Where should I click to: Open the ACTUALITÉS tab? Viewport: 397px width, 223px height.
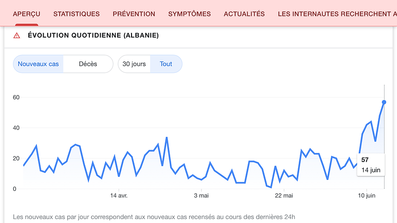coord(244,14)
